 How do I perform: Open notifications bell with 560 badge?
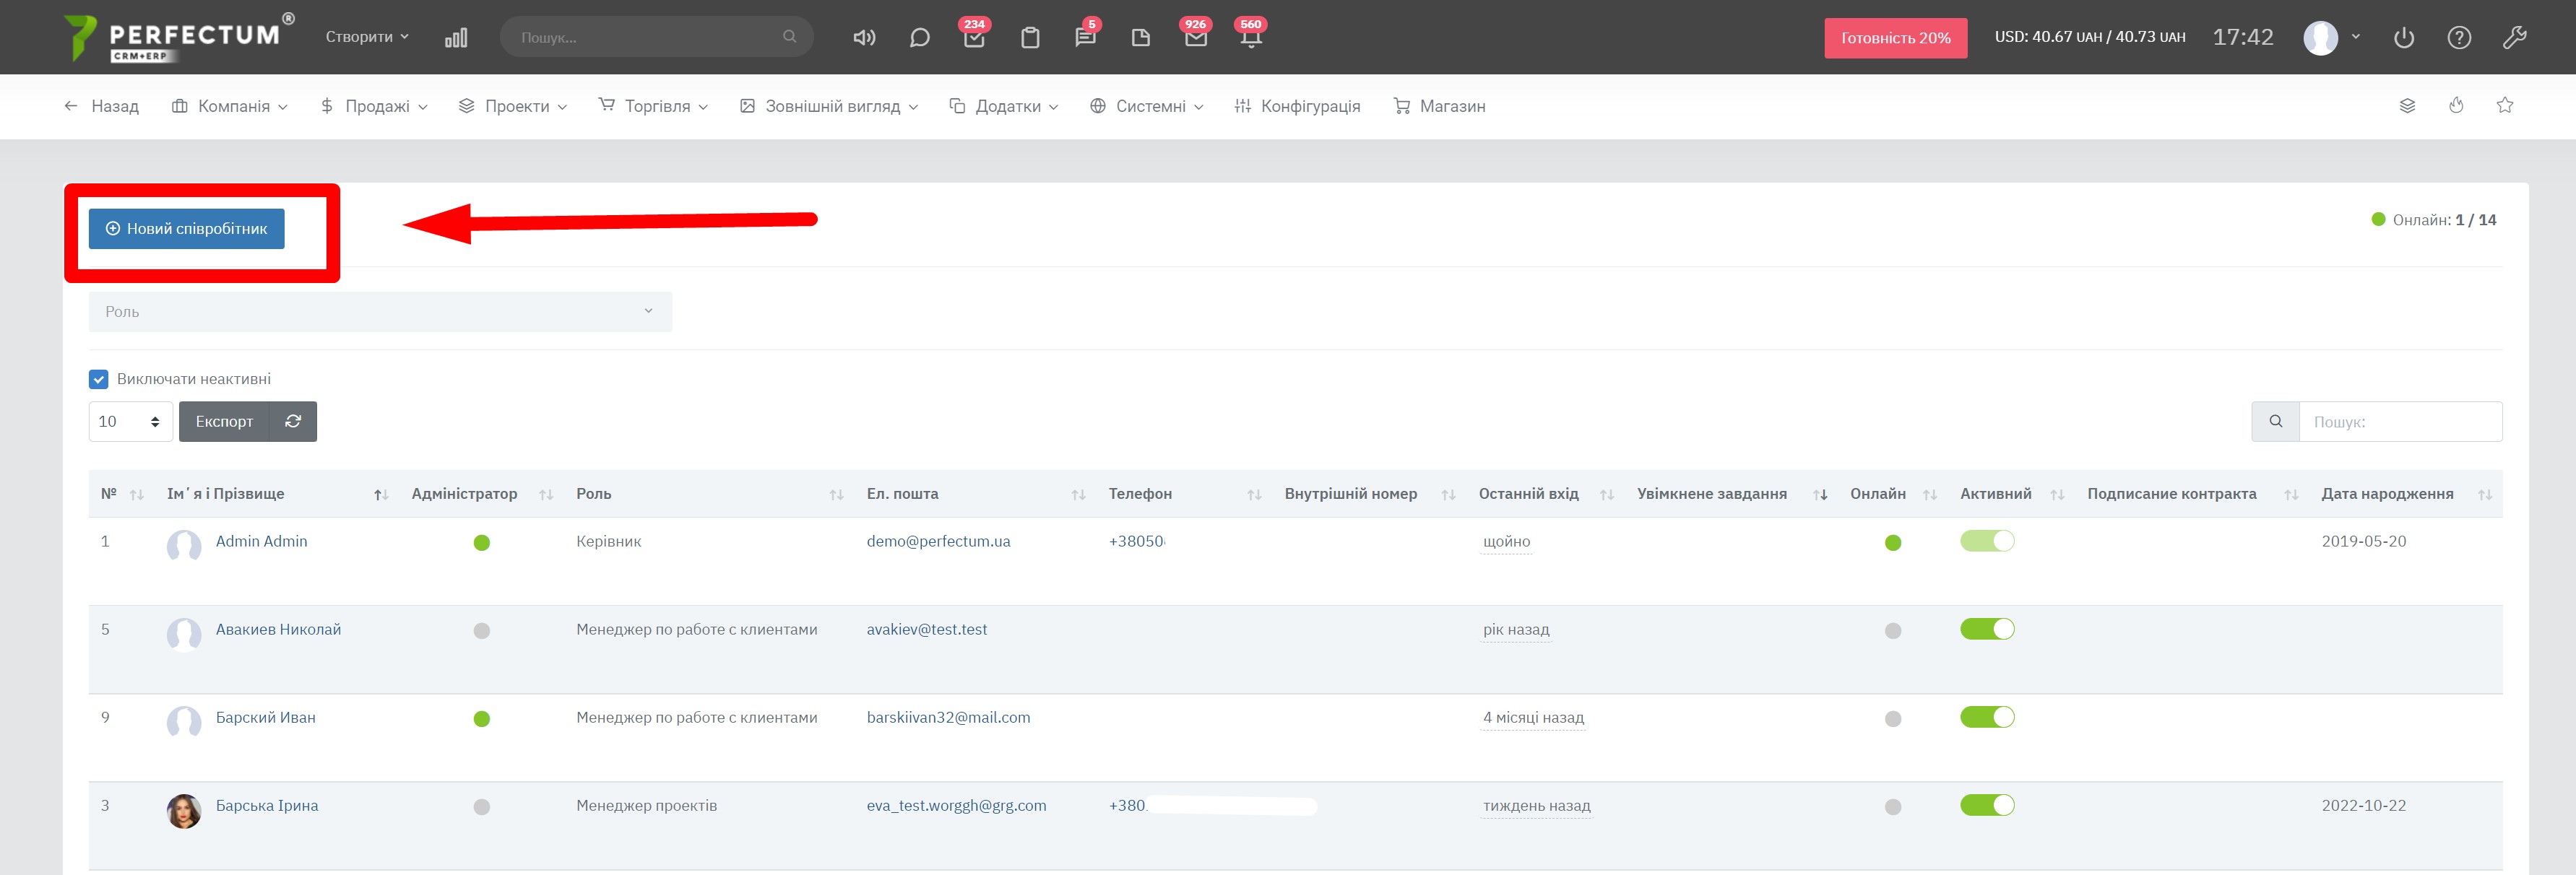point(1250,38)
